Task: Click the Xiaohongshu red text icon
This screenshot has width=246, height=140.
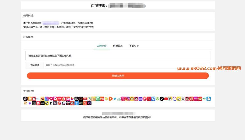Action: coord(59,99)
